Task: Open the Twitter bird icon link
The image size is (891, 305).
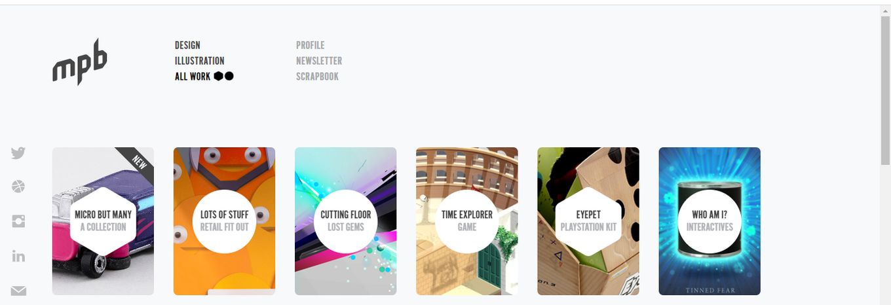Action: [x=18, y=153]
